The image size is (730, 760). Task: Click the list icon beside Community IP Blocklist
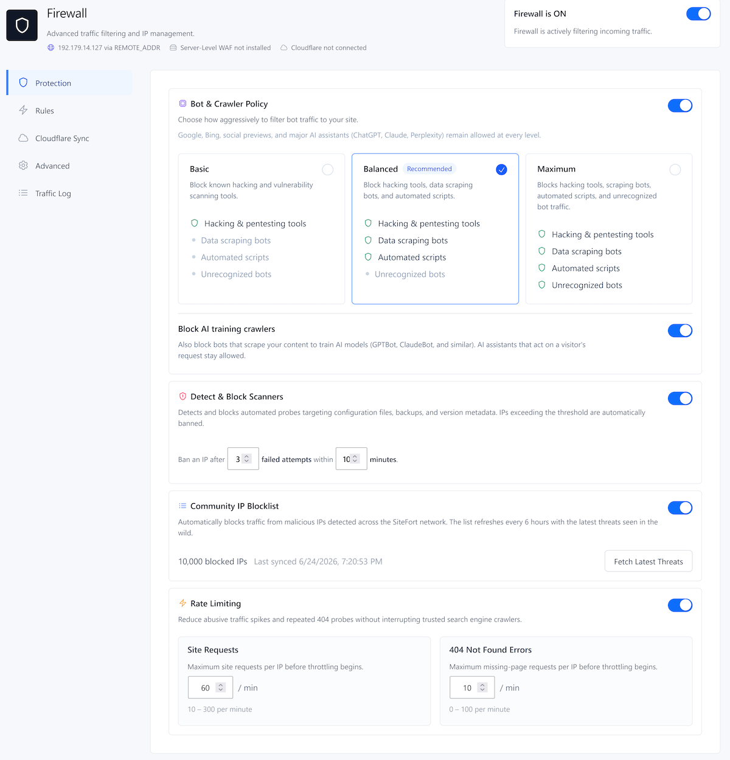[x=182, y=506]
